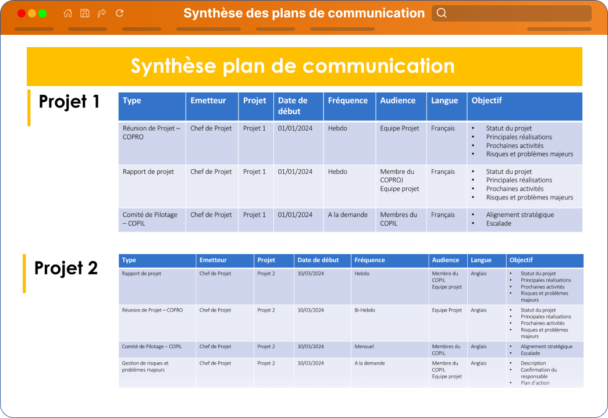Viewport: 608px width, 418px height.
Task: Click the yellow window dot
Action: (32, 13)
